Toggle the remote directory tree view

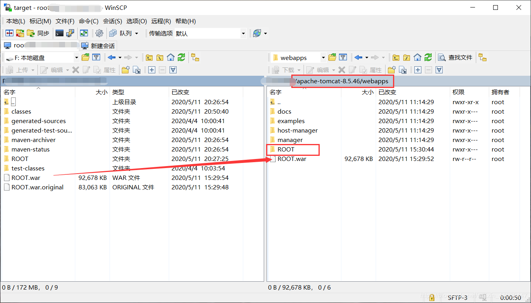pos(483,58)
